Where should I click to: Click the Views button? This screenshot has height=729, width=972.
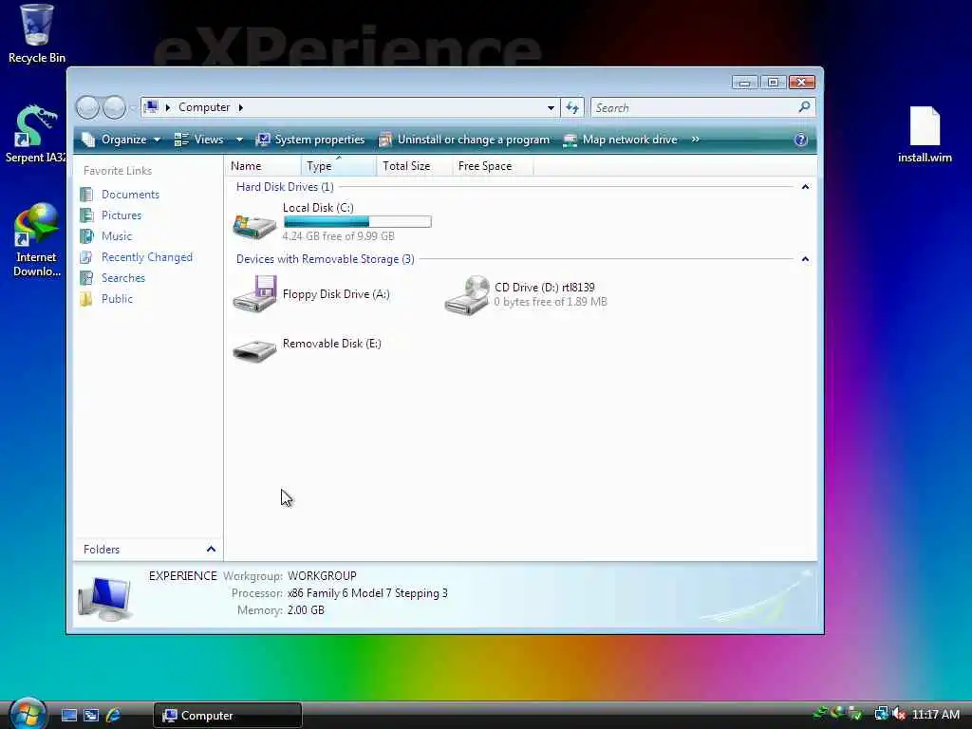[x=199, y=140]
